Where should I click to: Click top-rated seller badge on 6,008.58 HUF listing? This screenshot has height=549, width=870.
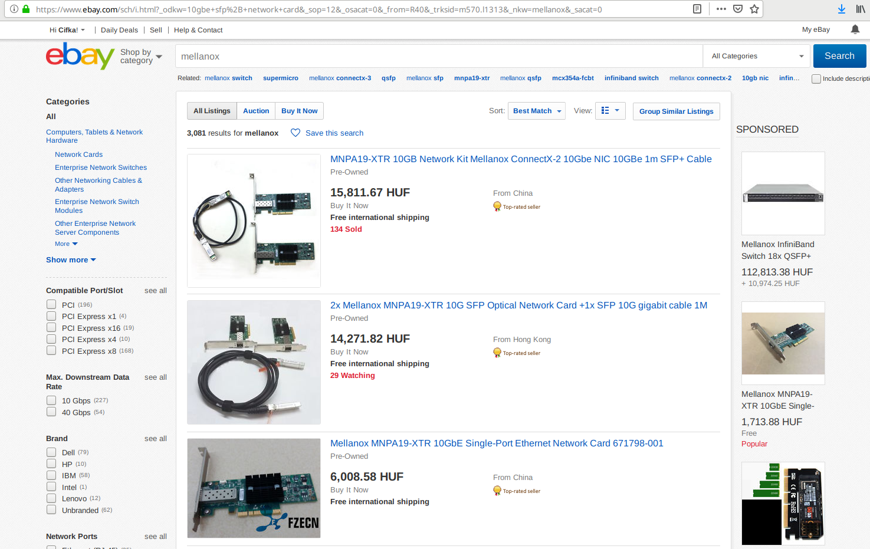coord(517,491)
